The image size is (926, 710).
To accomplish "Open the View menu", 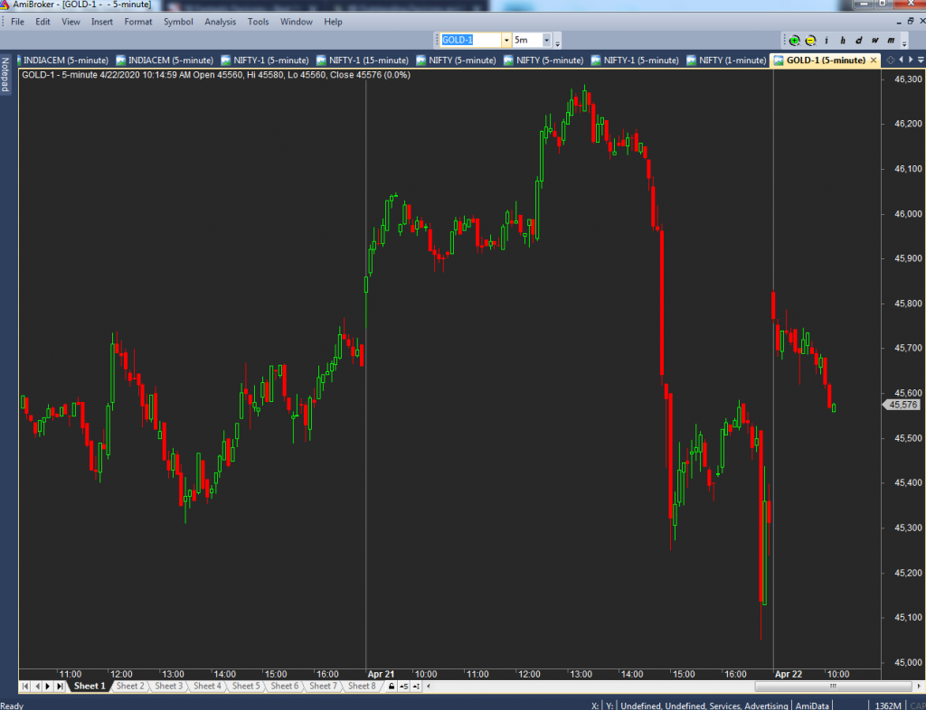I will 71,22.
